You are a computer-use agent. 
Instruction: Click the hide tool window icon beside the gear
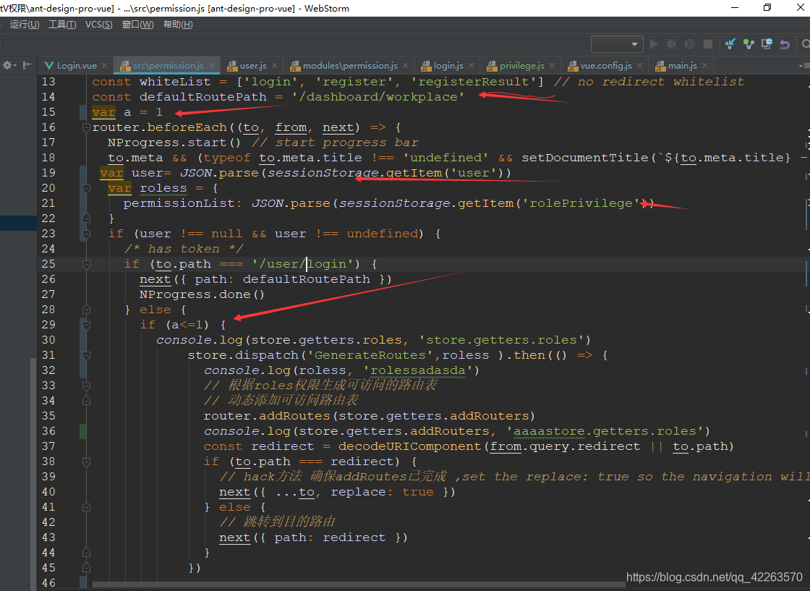[x=27, y=65]
